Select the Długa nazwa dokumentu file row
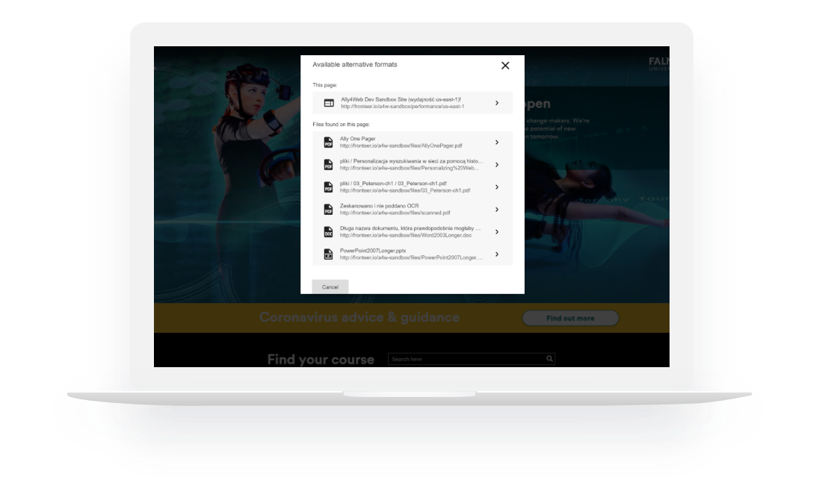Image resolution: width=819 pixels, height=503 pixels. click(x=411, y=231)
